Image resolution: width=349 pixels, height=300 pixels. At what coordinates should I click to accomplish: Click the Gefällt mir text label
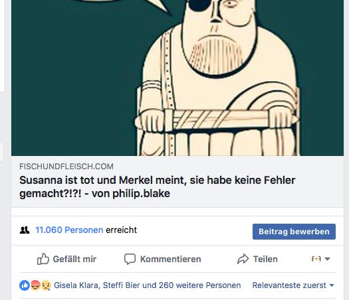click(x=74, y=259)
